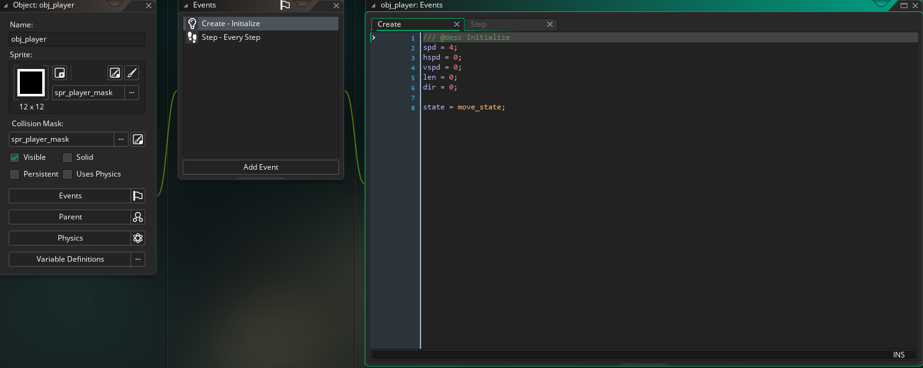This screenshot has width=923, height=368.
Task: Collapse the obj_player: Events code window triangle
Action: click(374, 5)
